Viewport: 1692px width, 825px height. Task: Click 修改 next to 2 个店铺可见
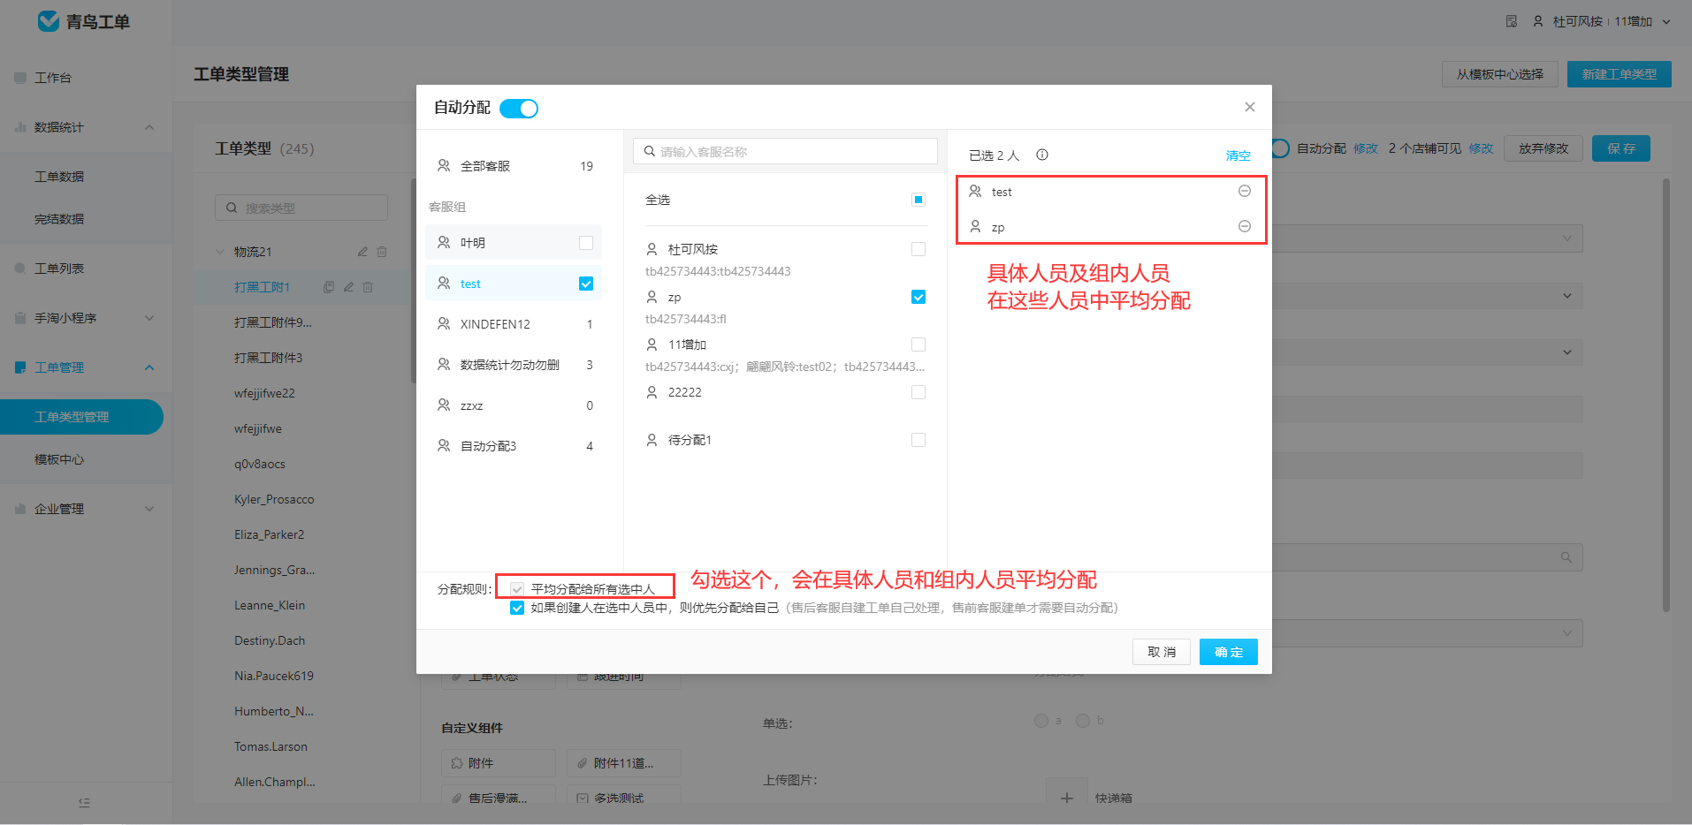(1481, 148)
